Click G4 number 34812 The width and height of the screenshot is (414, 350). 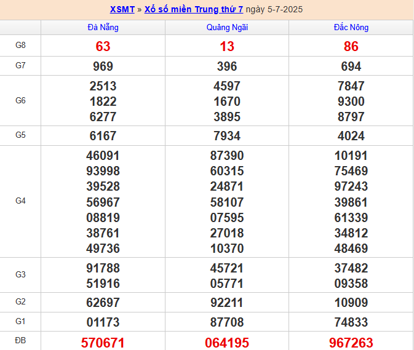click(351, 233)
